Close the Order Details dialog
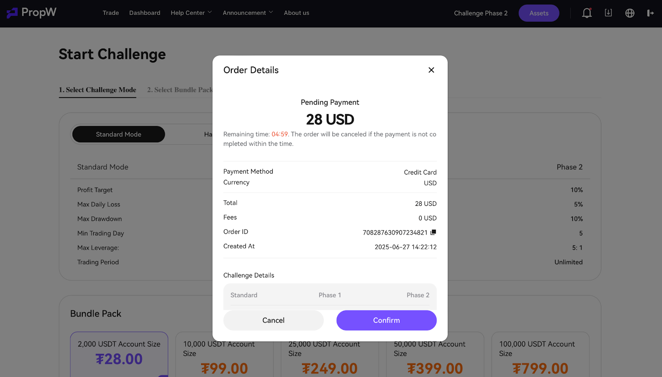Viewport: 662px width, 377px height. coord(431,70)
